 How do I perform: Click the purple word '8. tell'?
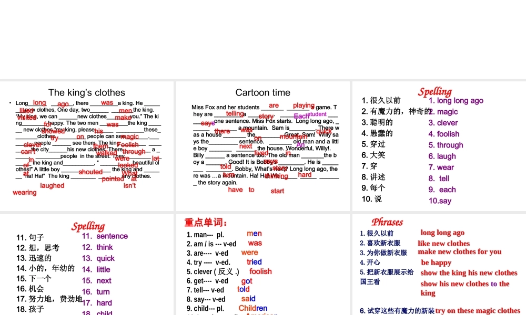pyautogui.click(x=439, y=178)
